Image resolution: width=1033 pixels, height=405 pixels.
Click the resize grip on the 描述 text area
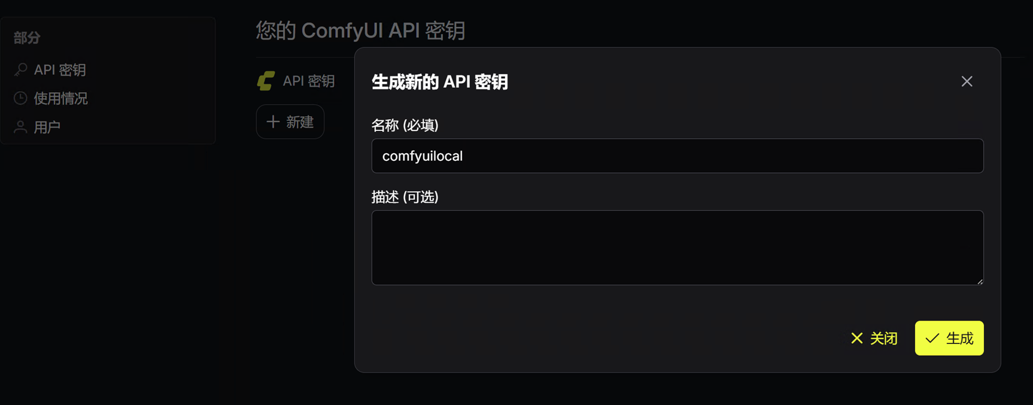[x=980, y=281]
